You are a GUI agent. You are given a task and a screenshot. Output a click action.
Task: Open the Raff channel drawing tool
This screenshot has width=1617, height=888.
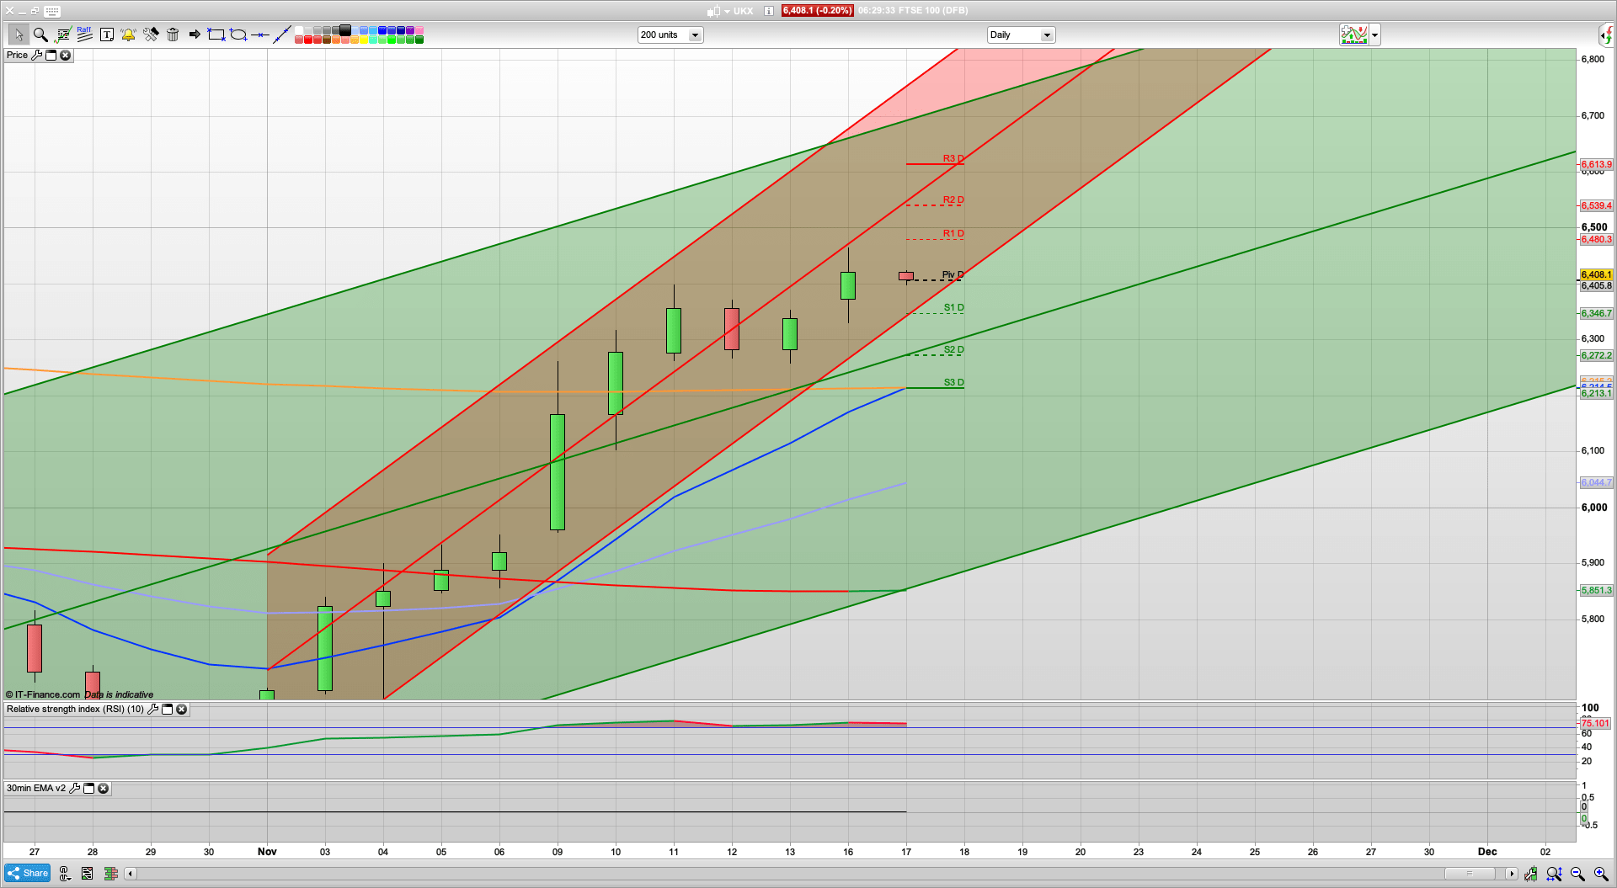pos(83,34)
